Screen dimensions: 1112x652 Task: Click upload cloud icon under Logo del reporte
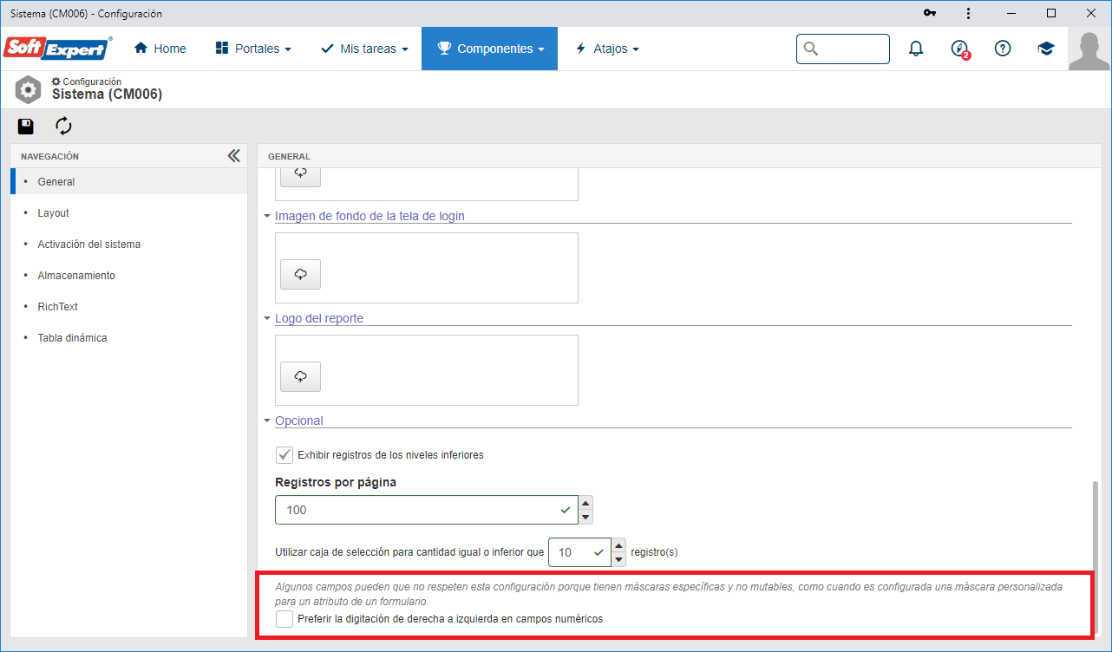pos(300,376)
